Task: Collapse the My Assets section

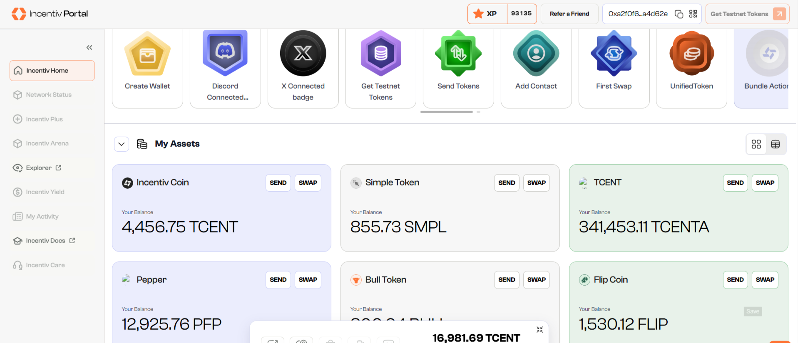Action: click(x=122, y=144)
